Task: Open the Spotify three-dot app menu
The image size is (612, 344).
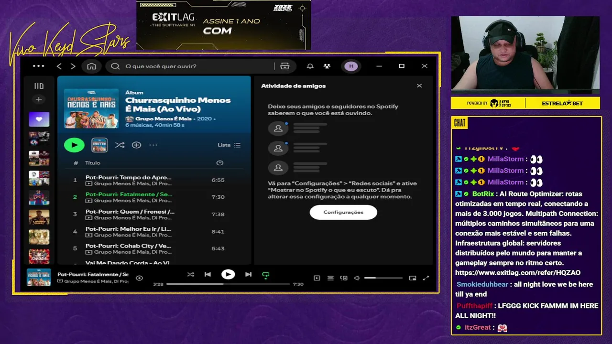Action: pos(38,66)
